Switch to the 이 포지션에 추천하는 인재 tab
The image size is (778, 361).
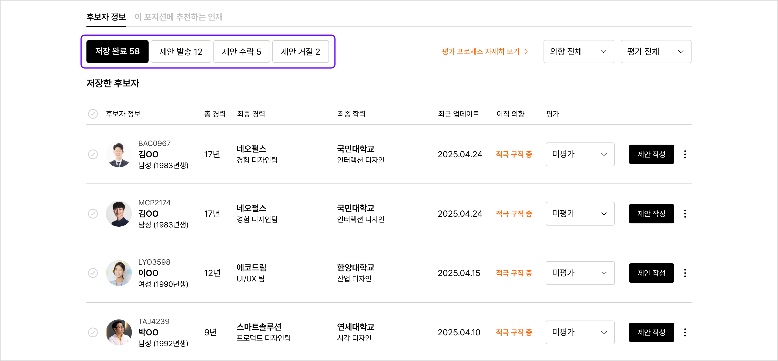coord(179,17)
